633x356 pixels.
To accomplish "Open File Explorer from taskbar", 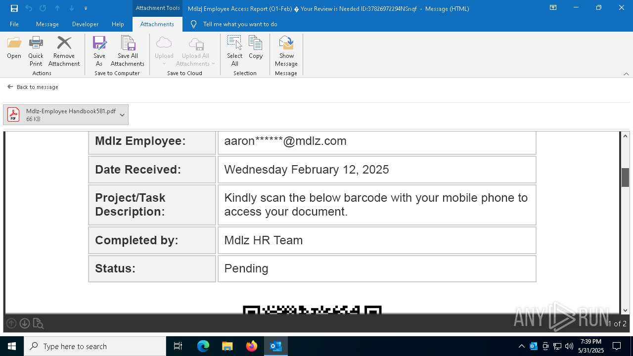I will tap(227, 346).
